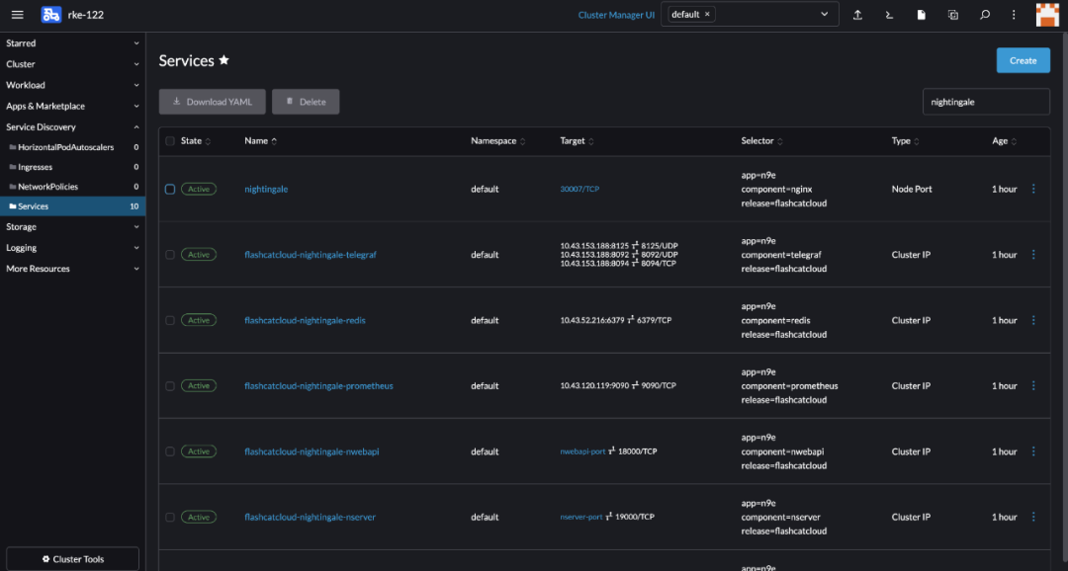1068x571 pixels.
Task: Open the resource search magnifier icon
Action: [x=985, y=15]
